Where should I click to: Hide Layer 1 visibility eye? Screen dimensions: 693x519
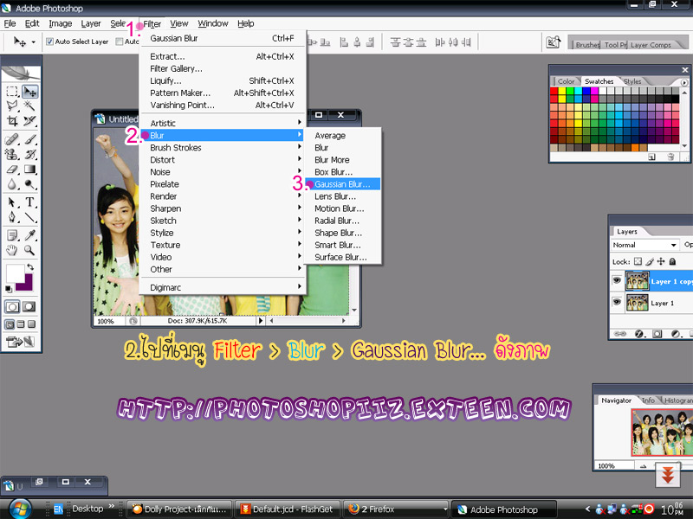617,302
